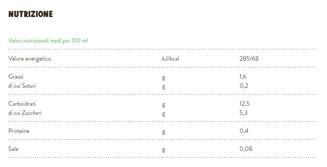
Task: Click the 'g' unit in the Proteine row
Action: click(163, 131)
